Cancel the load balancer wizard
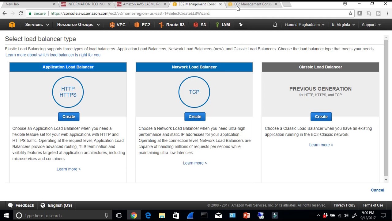 (377, 190)
